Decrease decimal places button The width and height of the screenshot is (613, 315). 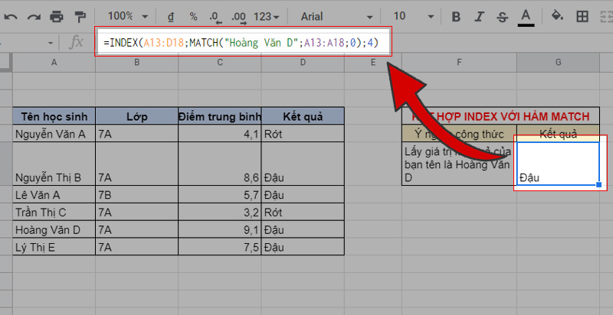click(215, 15)
